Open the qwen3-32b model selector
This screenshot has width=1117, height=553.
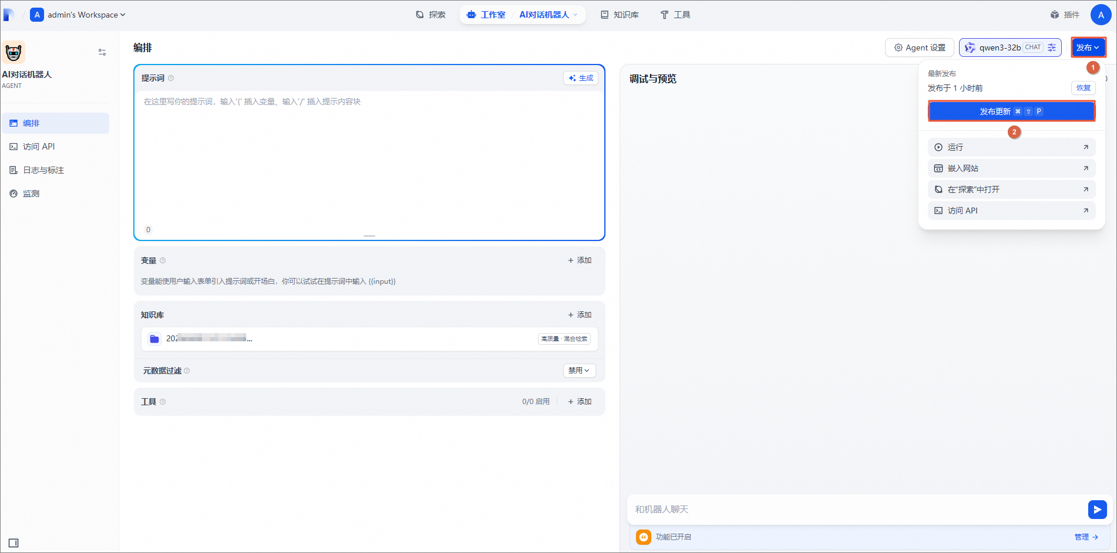tap(1010, 48)
